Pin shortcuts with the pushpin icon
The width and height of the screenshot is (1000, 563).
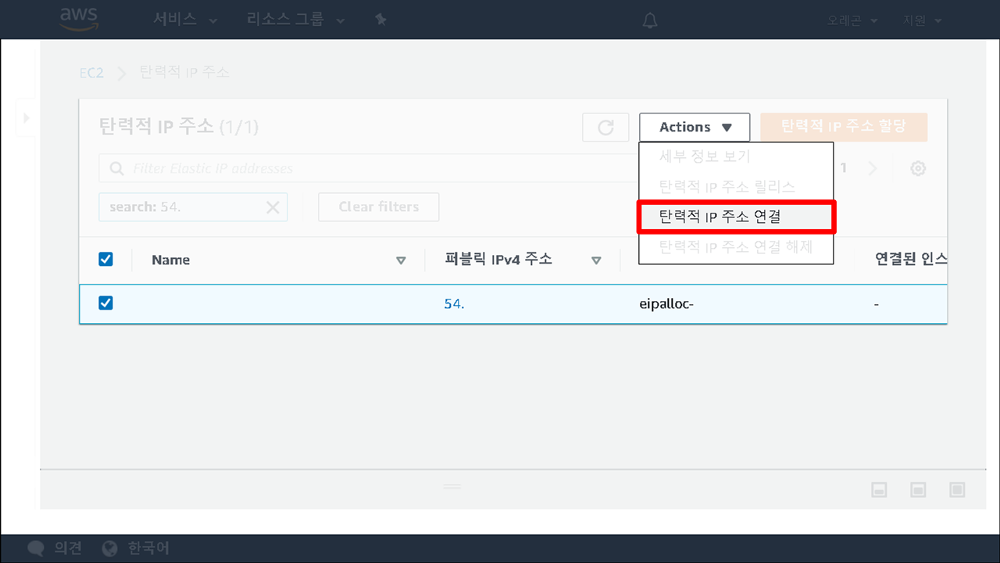pyautogui.click(x=380, y=20)
